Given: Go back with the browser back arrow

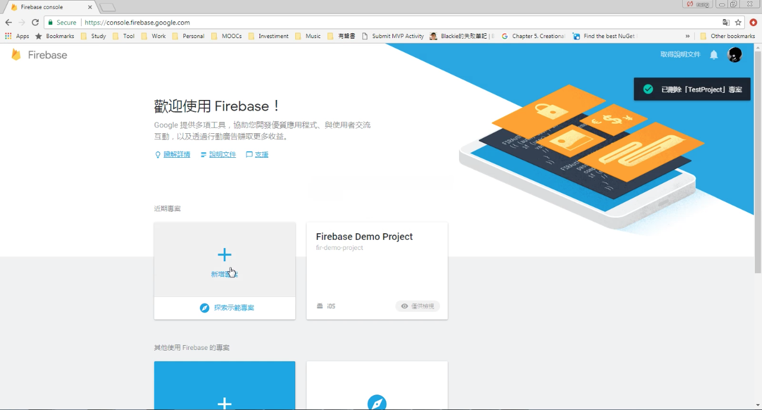Looking at the screenshot, I should coord(8,23).
